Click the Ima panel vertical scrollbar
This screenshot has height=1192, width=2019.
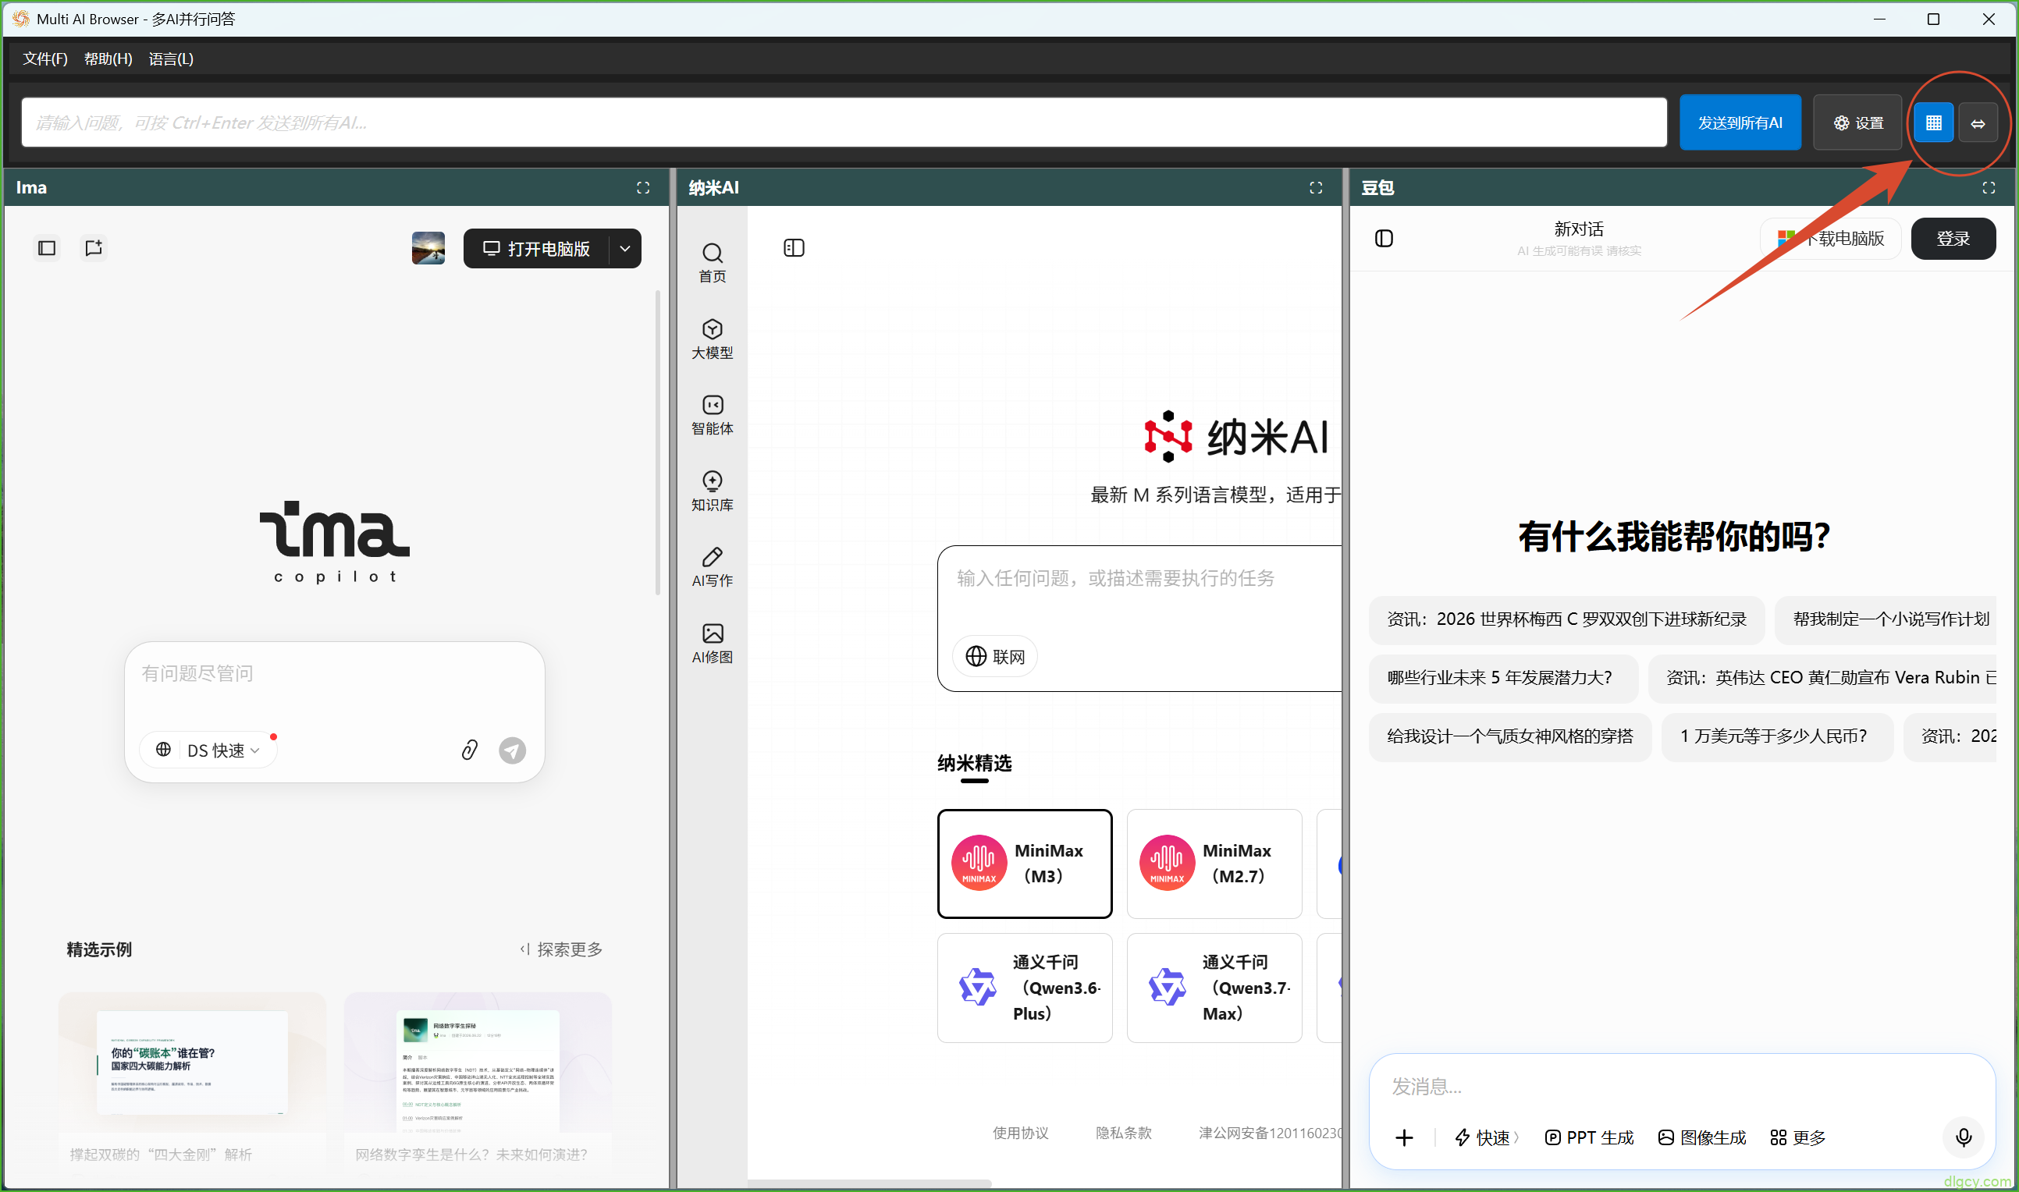[658, 442]
